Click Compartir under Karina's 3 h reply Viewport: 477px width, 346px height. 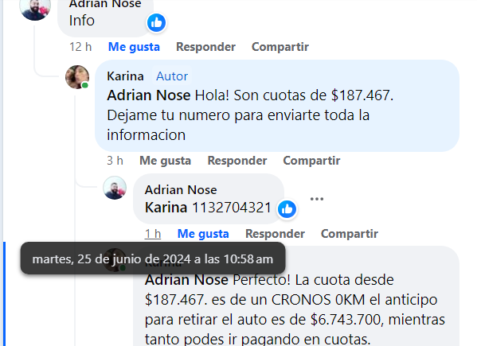311,161
